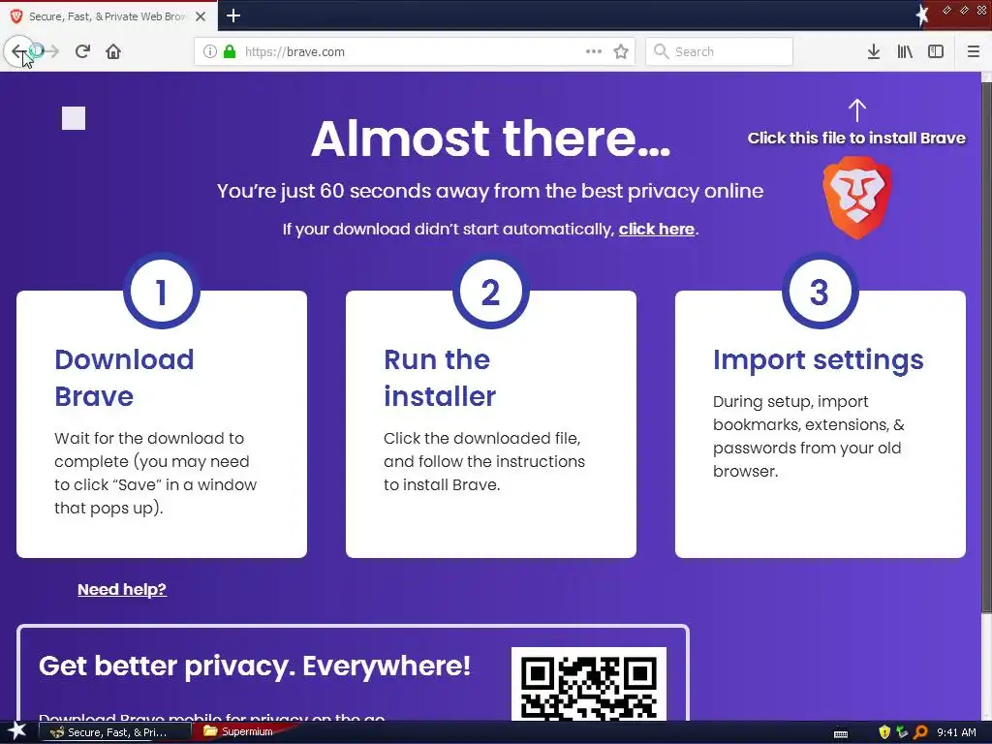The image size is (992, 744).
Task: Click 'Get better privacy. Everywhere!' heading
Action: click(255, 666)
